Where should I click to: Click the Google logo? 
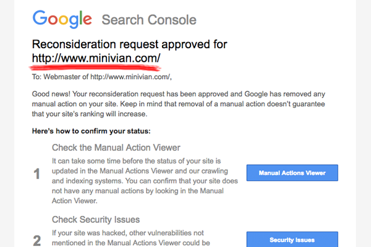[62, 19]
